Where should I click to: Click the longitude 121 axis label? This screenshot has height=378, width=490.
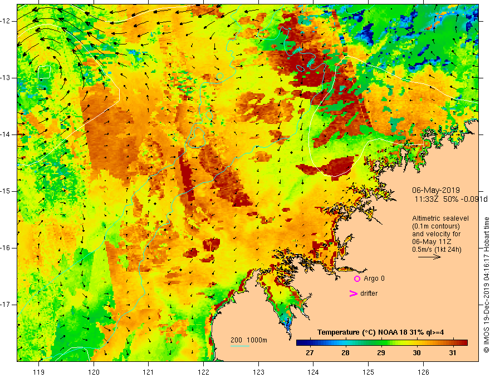(149, 372)
